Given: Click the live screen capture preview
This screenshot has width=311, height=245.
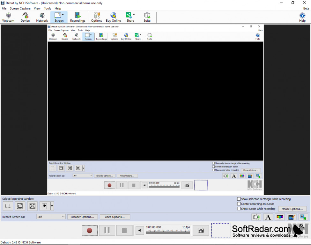Looking at the screenshot, I should pyautogui.click(x=156, y=110).
